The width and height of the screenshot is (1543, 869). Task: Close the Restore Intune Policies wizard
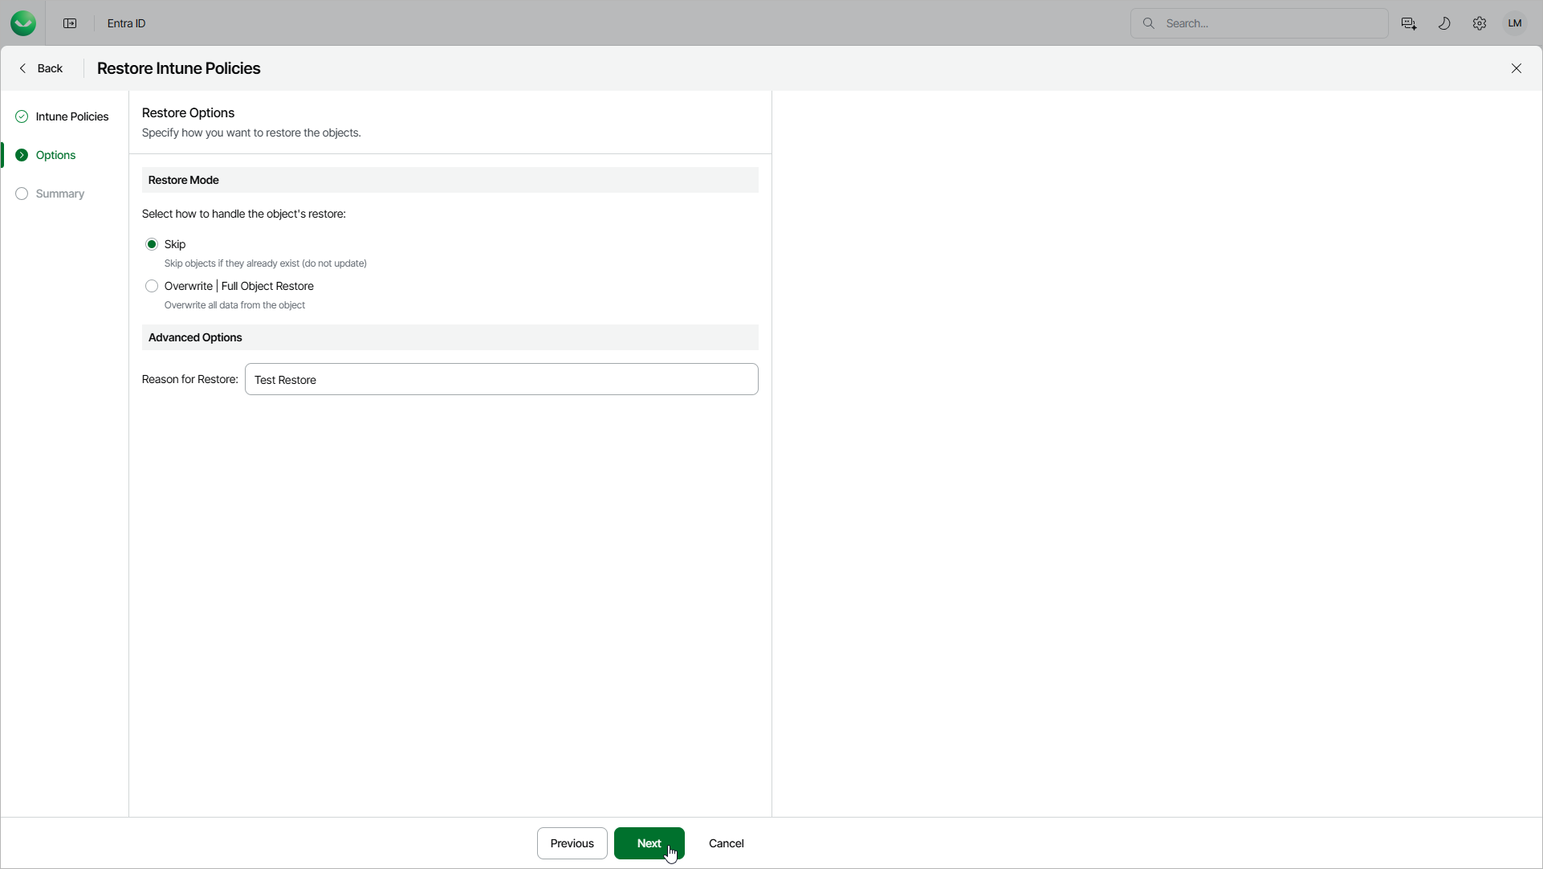click(x=1517, y=68)
